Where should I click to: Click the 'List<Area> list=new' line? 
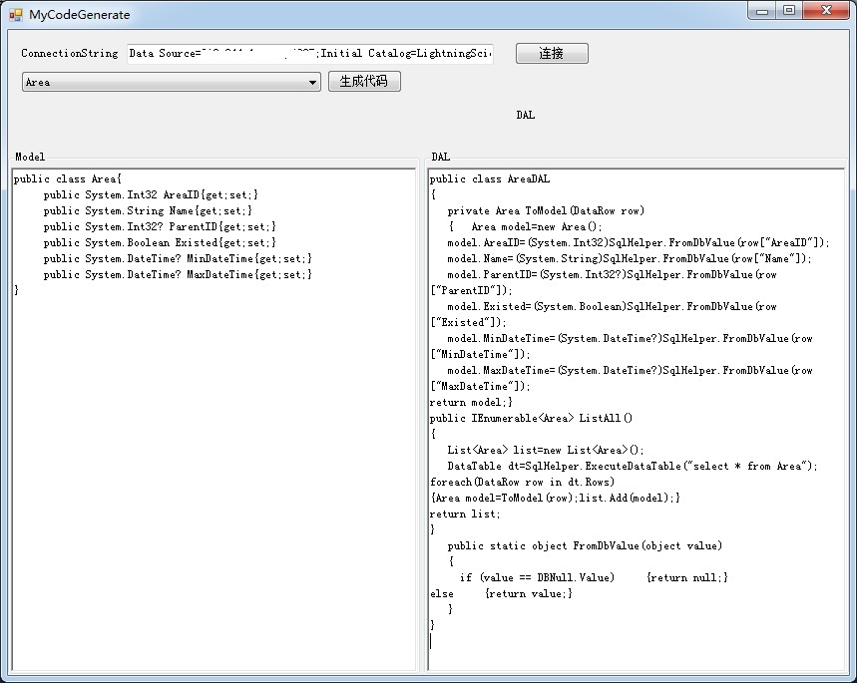546,451
